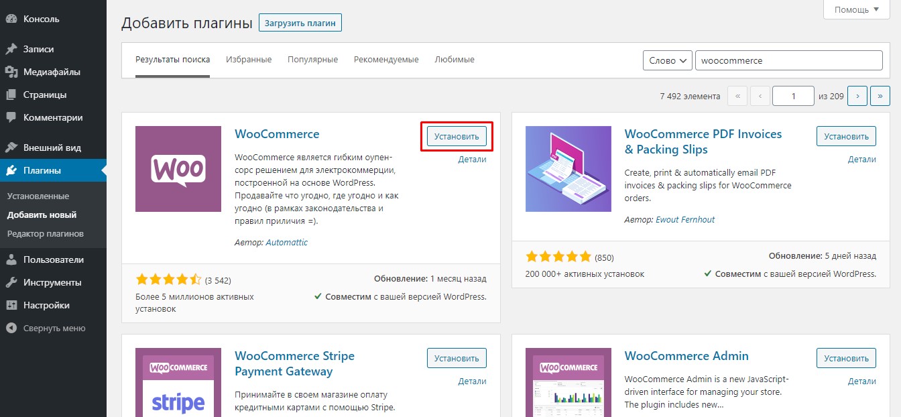Open Редактор плагинов submenu item
Screen dimensions: 901x417
46,234
